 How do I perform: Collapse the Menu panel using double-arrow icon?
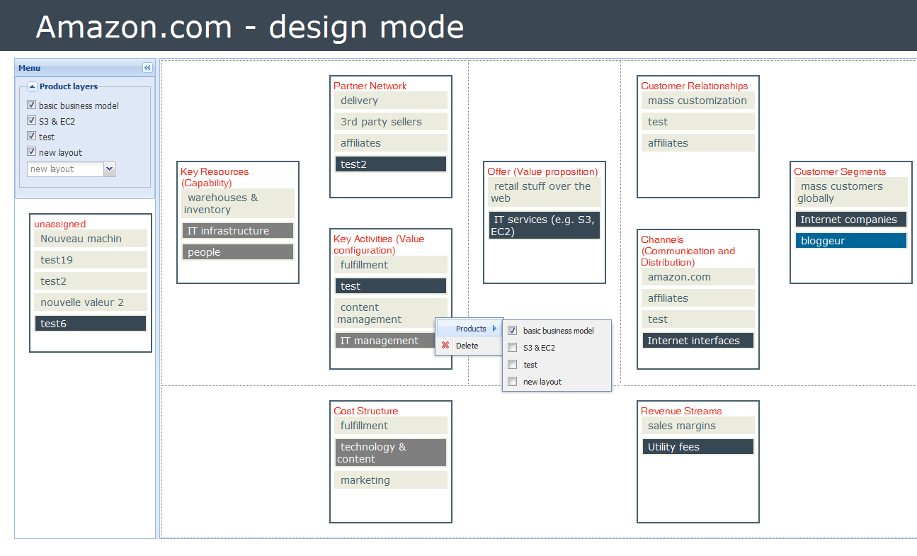tap(147, 68)
